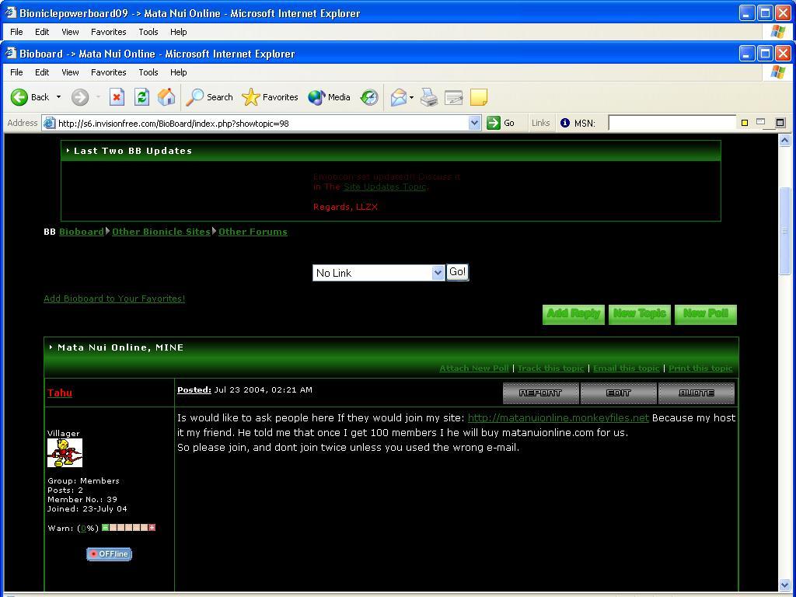This screenshot has width=796, height=597.
Task: Open the Search pane in the toolbar
Action: point(209,97)
